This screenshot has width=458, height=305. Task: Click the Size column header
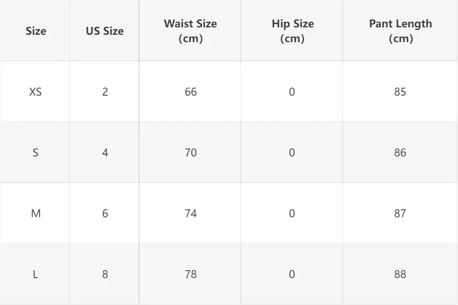coord(36,31)
